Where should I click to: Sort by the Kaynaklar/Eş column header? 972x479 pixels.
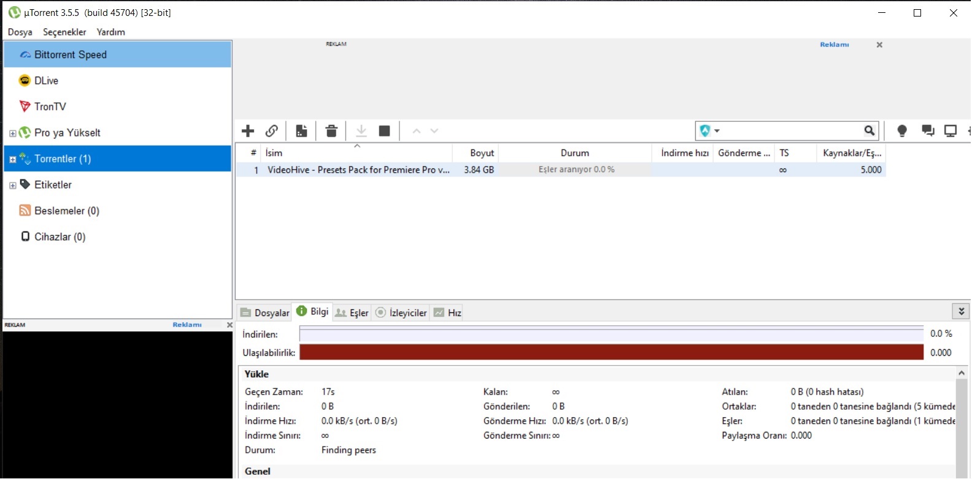tap(851, 153)
